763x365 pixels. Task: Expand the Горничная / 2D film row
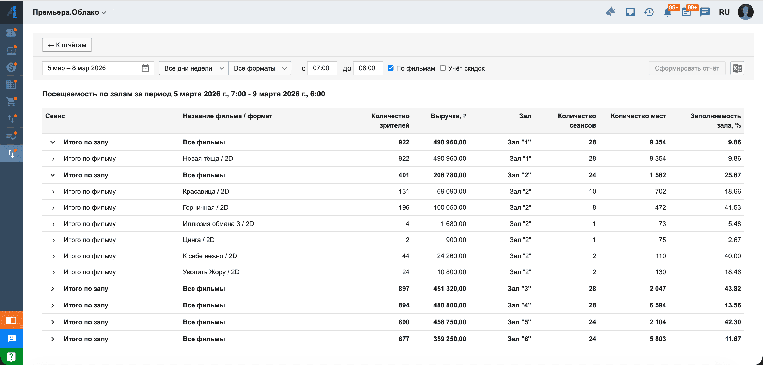(x=53, y=208)
